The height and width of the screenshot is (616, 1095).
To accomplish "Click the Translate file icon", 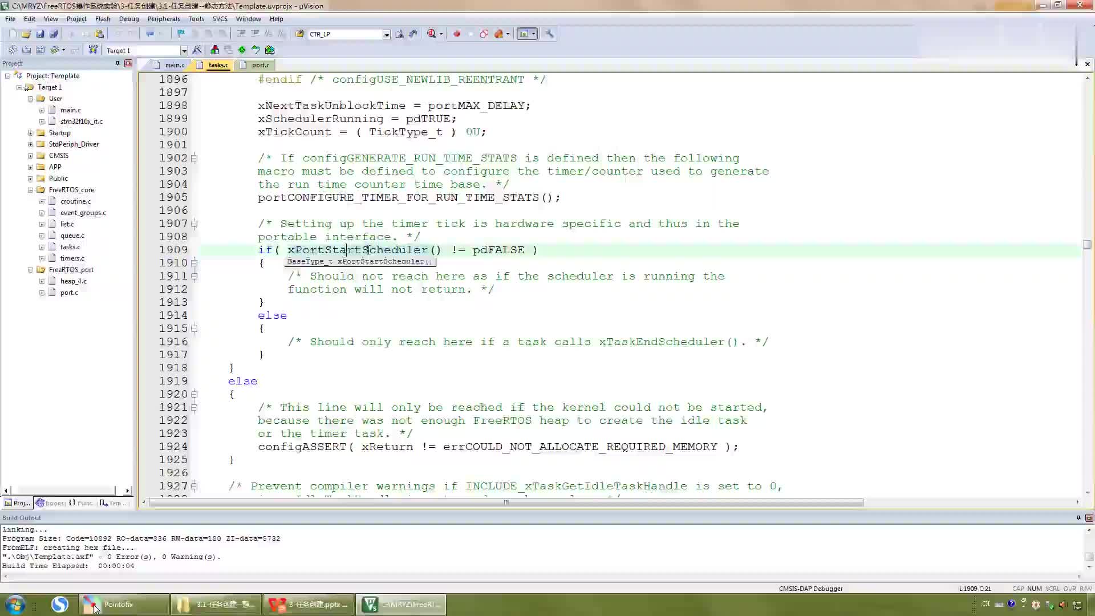I will pos(13,50).
